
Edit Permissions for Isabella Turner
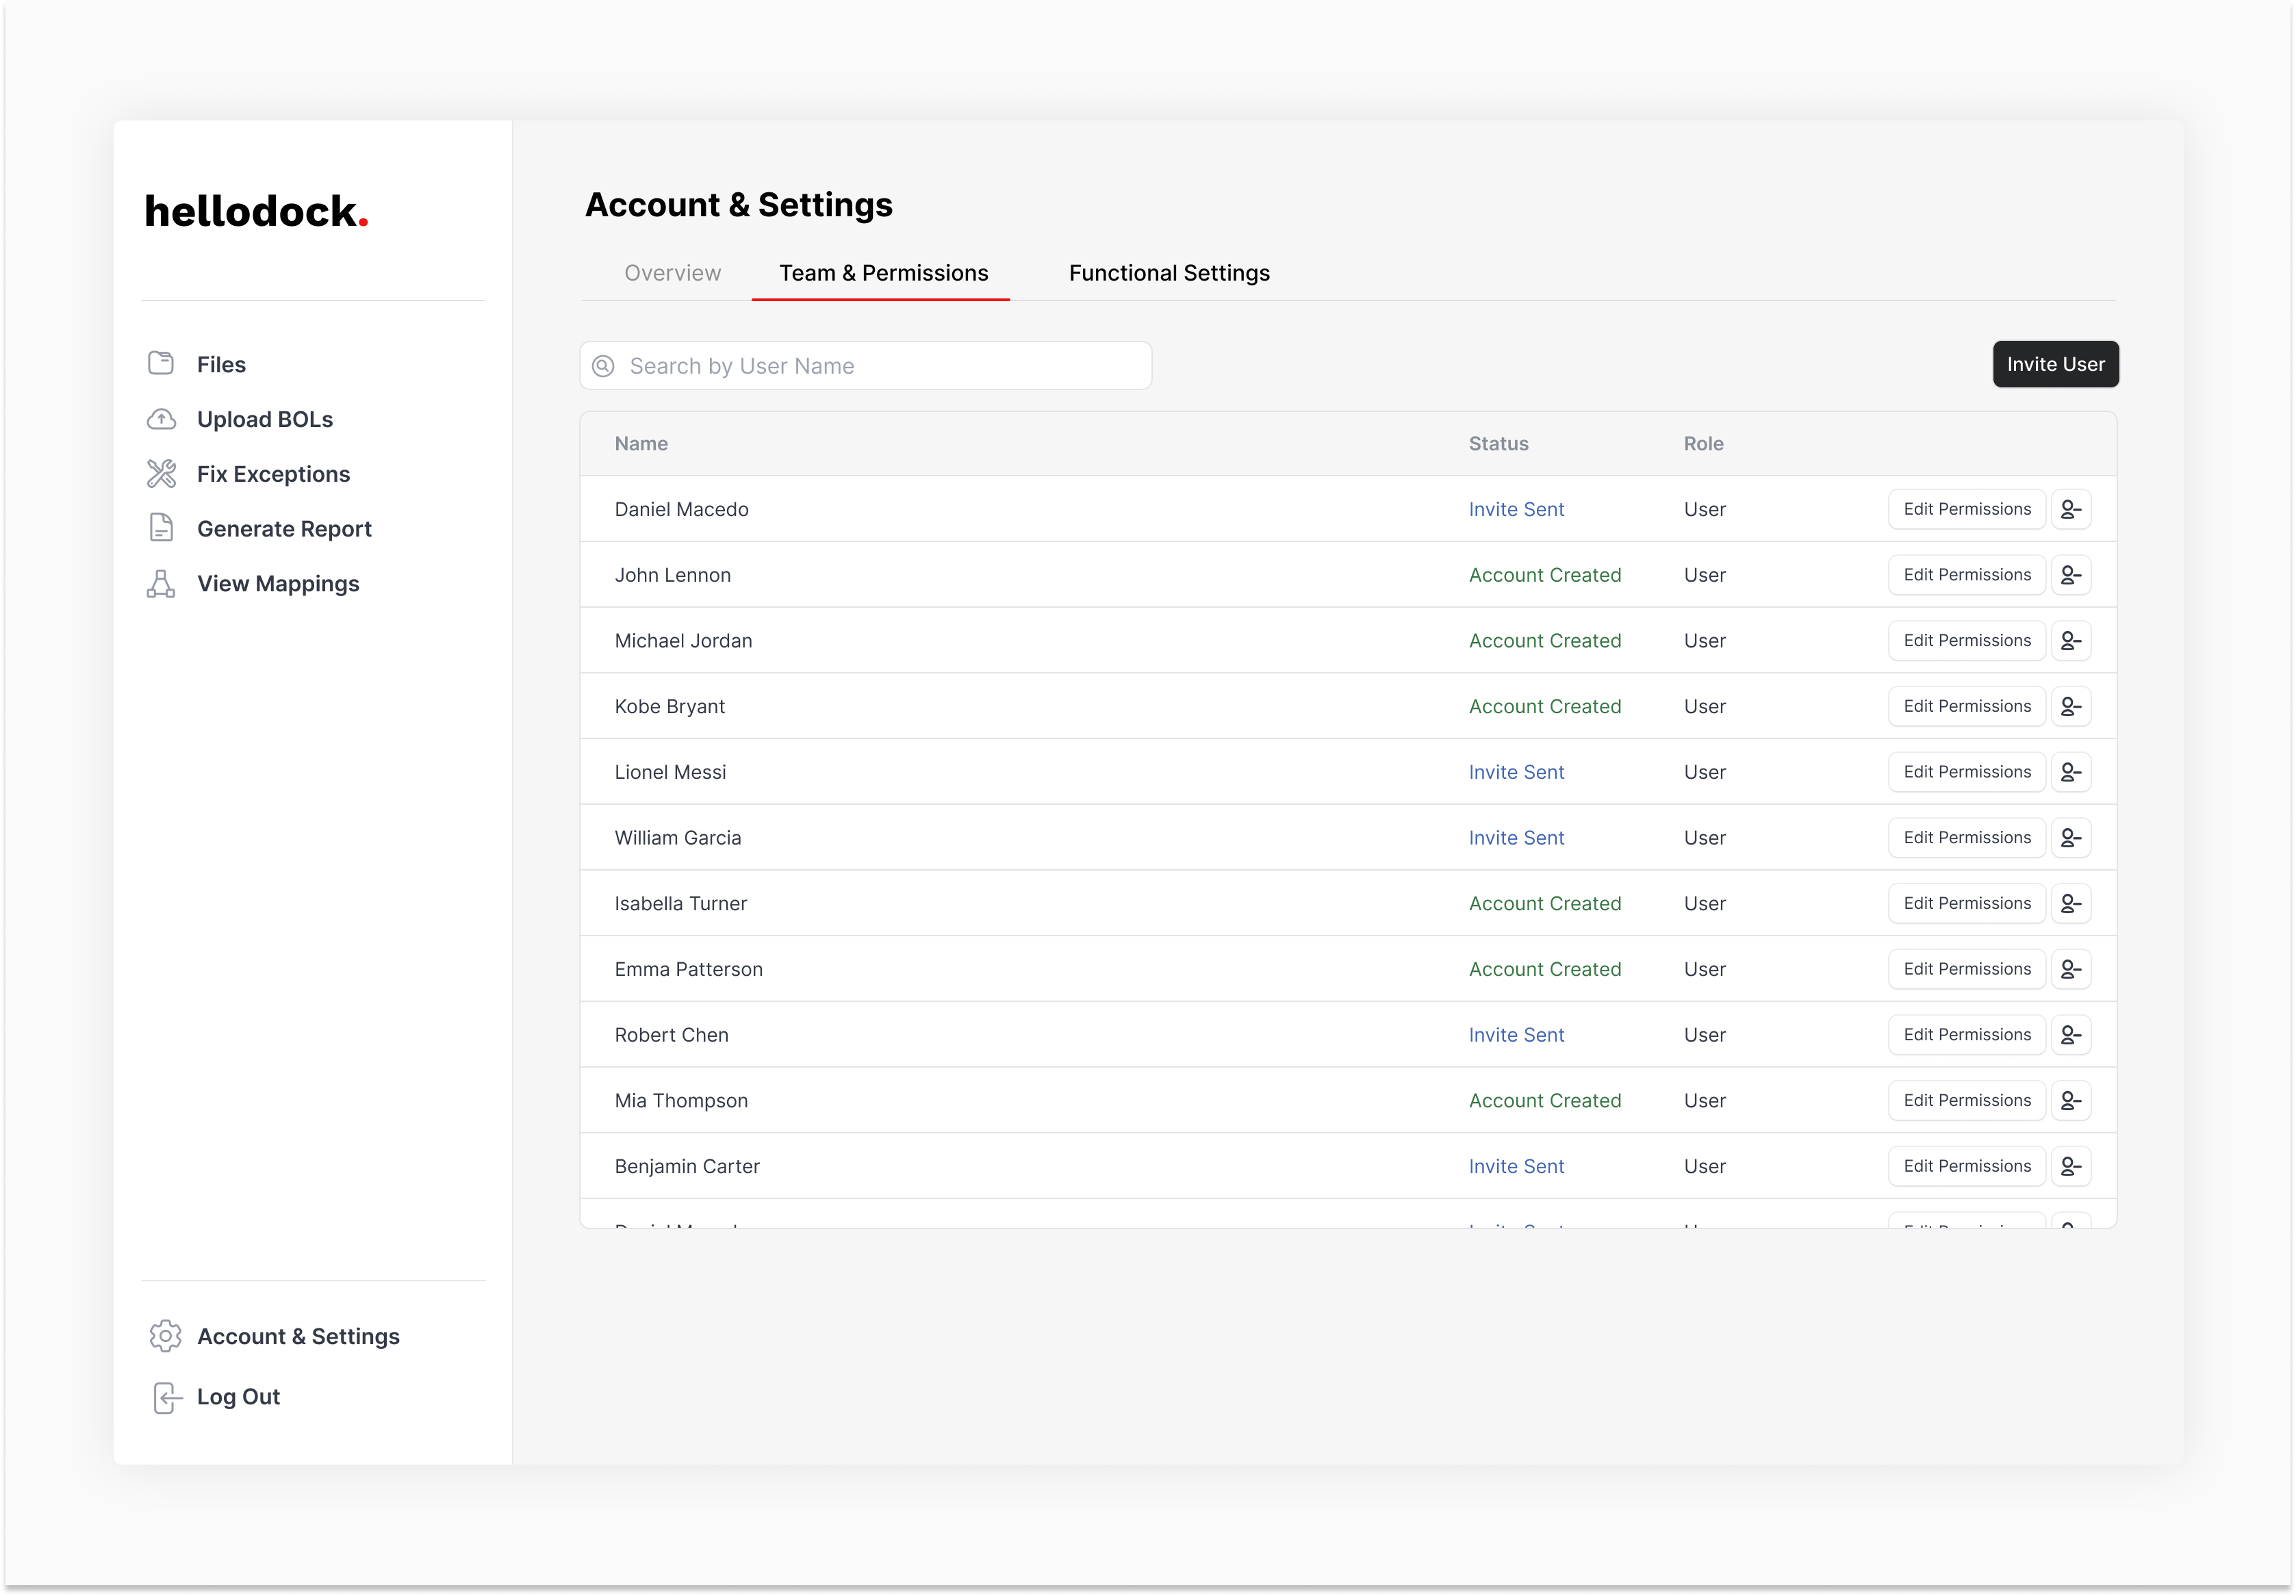[x=1966, y=903]
